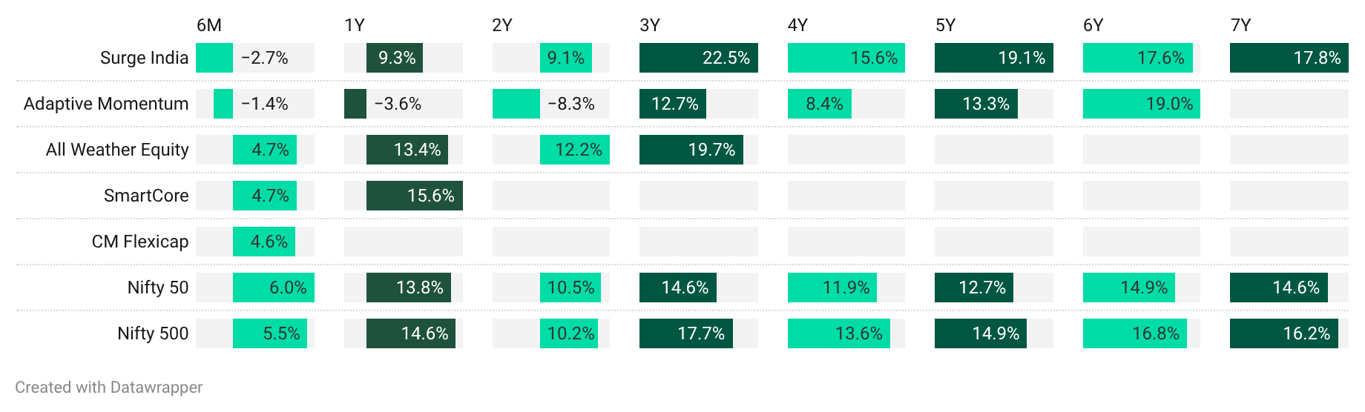Select Nifty 50's 11.9% 4Y bar
This screenshot has width=1365, height=412.
click(832, 288)
